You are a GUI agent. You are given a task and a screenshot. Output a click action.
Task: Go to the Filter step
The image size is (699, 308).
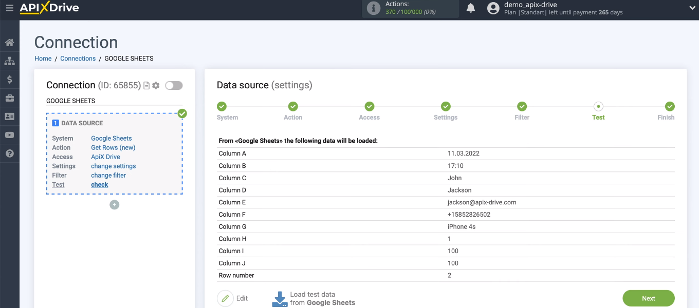click(522, 107)
